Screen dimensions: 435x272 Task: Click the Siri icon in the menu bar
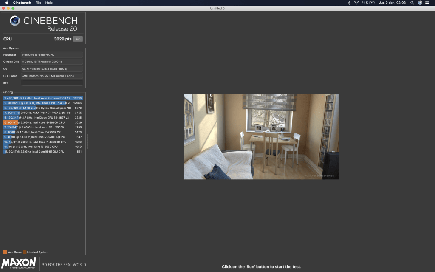click(x=420, y=3)
